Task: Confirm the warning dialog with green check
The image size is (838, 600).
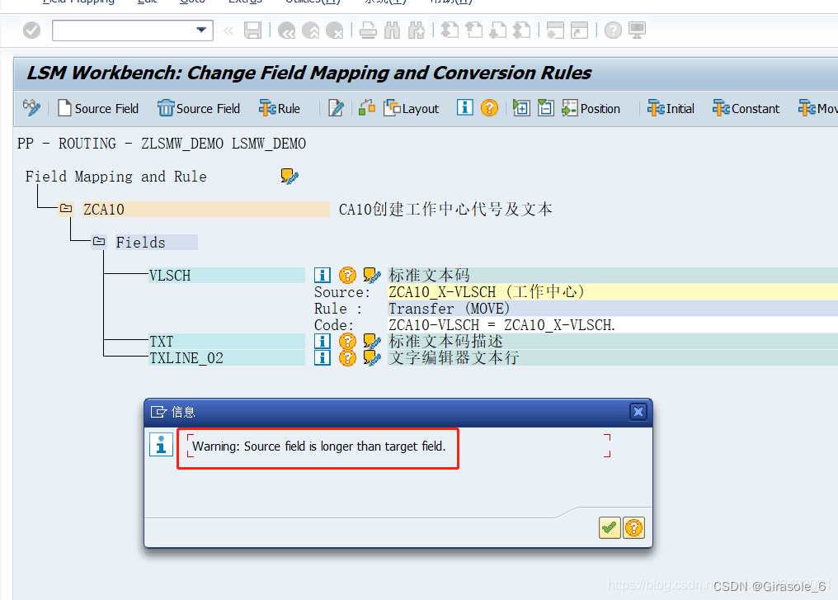Action: coord(609,527)
